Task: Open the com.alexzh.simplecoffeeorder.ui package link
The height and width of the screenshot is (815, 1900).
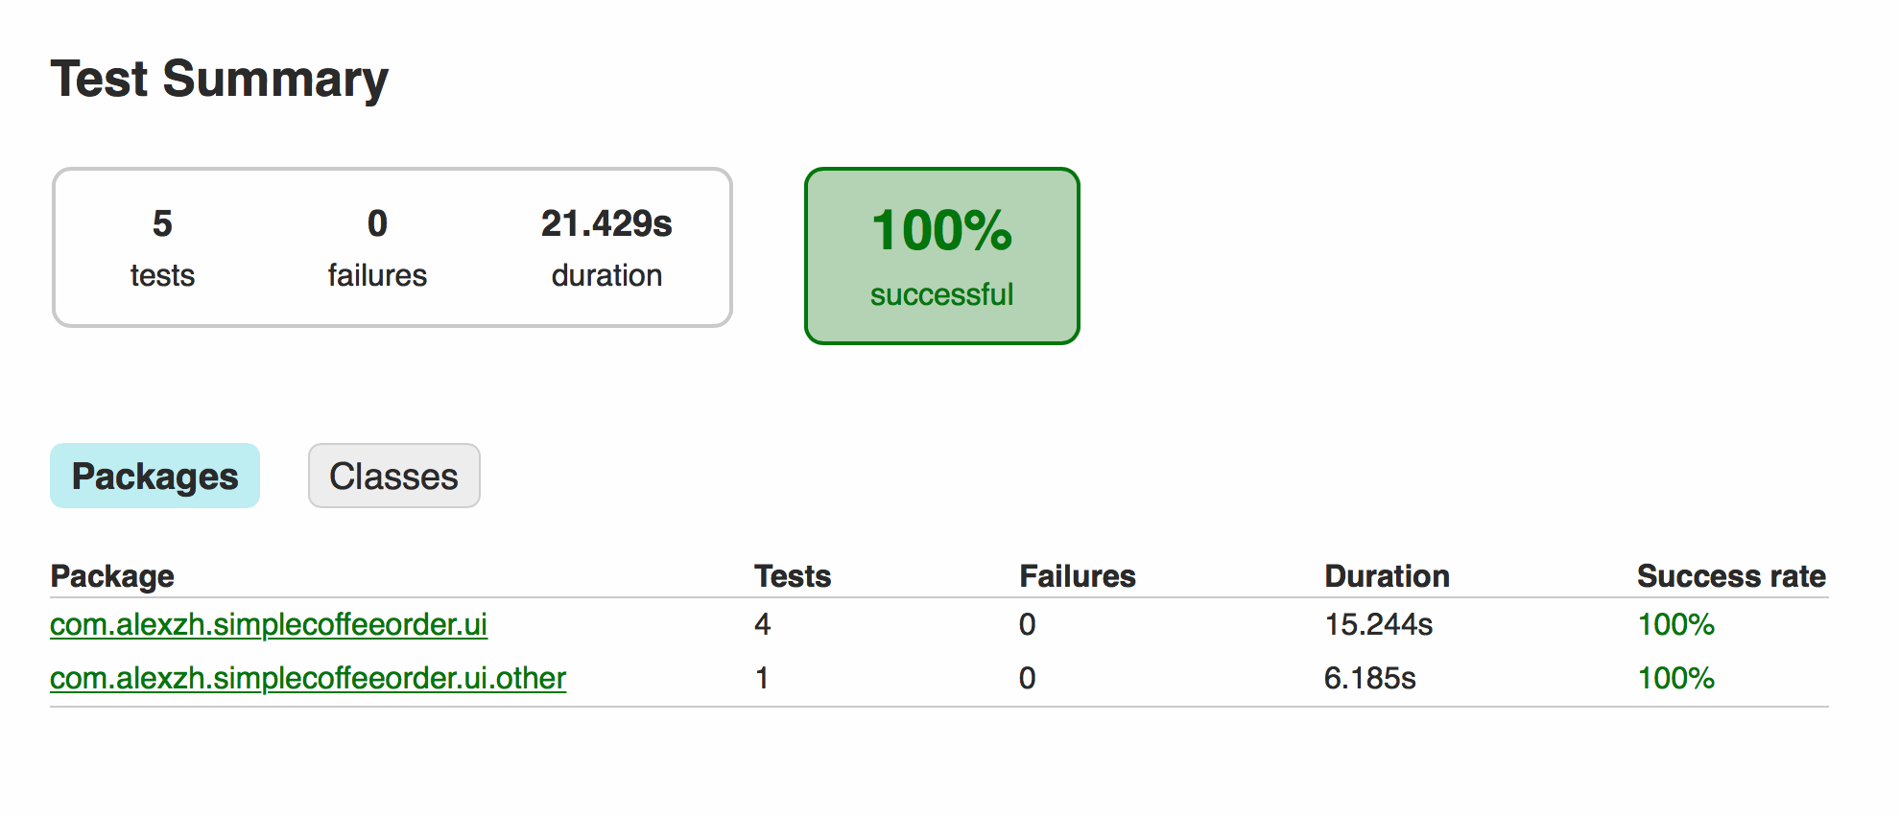Action: 269,624
